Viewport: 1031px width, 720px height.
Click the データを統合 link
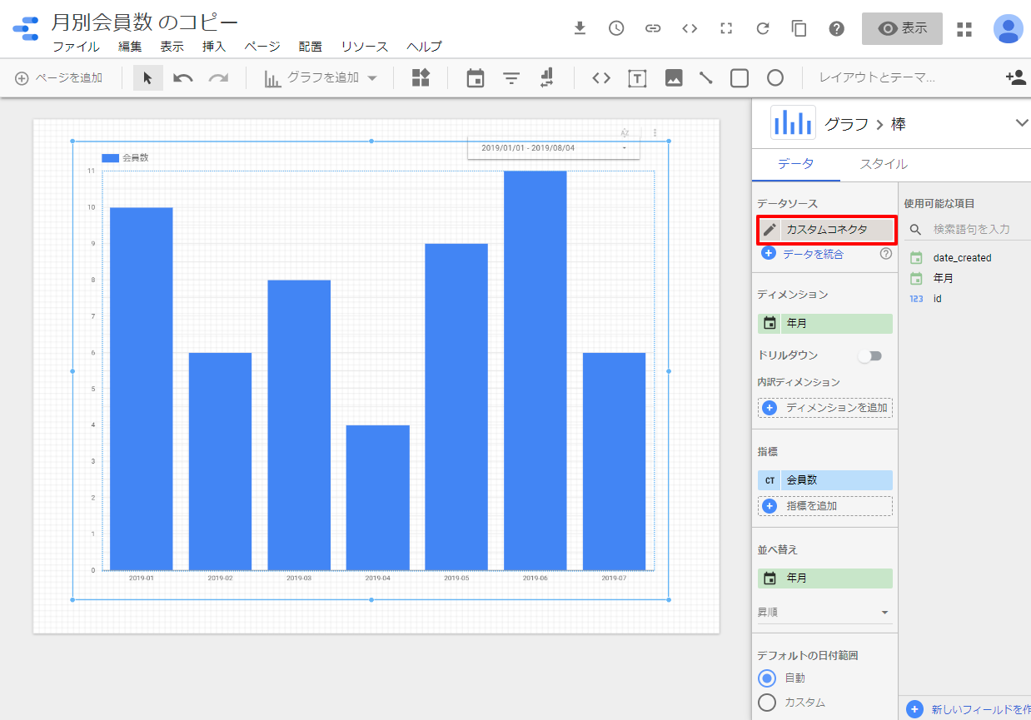pos(812,255)
